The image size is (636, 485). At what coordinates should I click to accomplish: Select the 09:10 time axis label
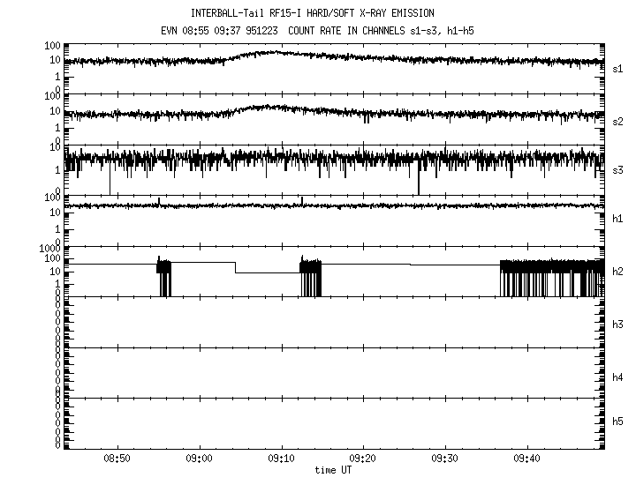[x=281, y=459]
